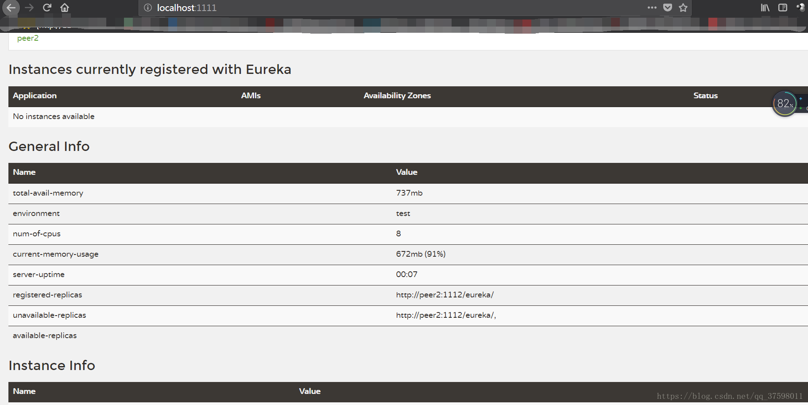Click the Name header in General Info table

(x=24, y=172)
